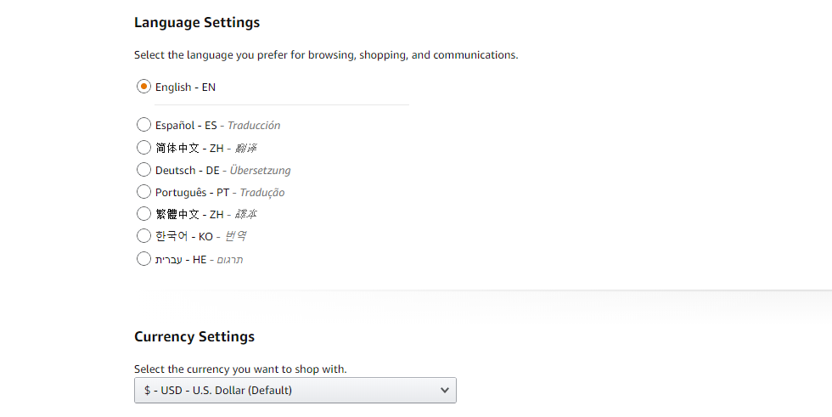Choose the 繁體中文 traditional Chinese radio button
The image size is (832, 417).
pos(143,214)
